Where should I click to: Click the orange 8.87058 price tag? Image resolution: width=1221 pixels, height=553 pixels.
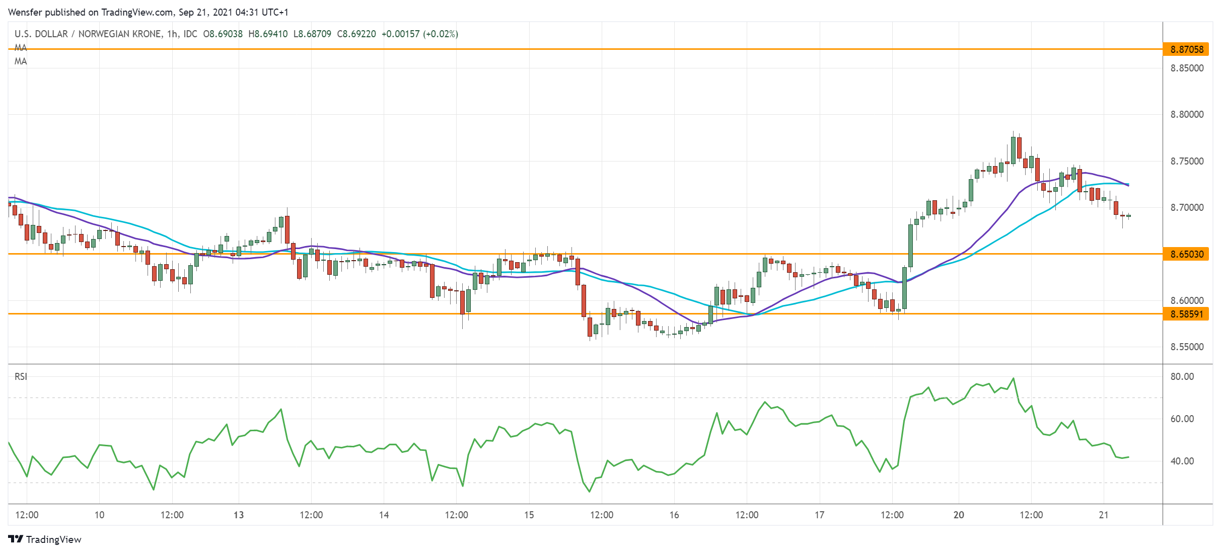1187,50
